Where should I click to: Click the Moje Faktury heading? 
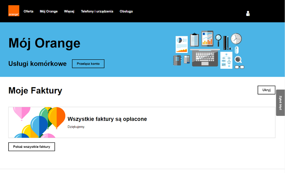click(35, 90)
